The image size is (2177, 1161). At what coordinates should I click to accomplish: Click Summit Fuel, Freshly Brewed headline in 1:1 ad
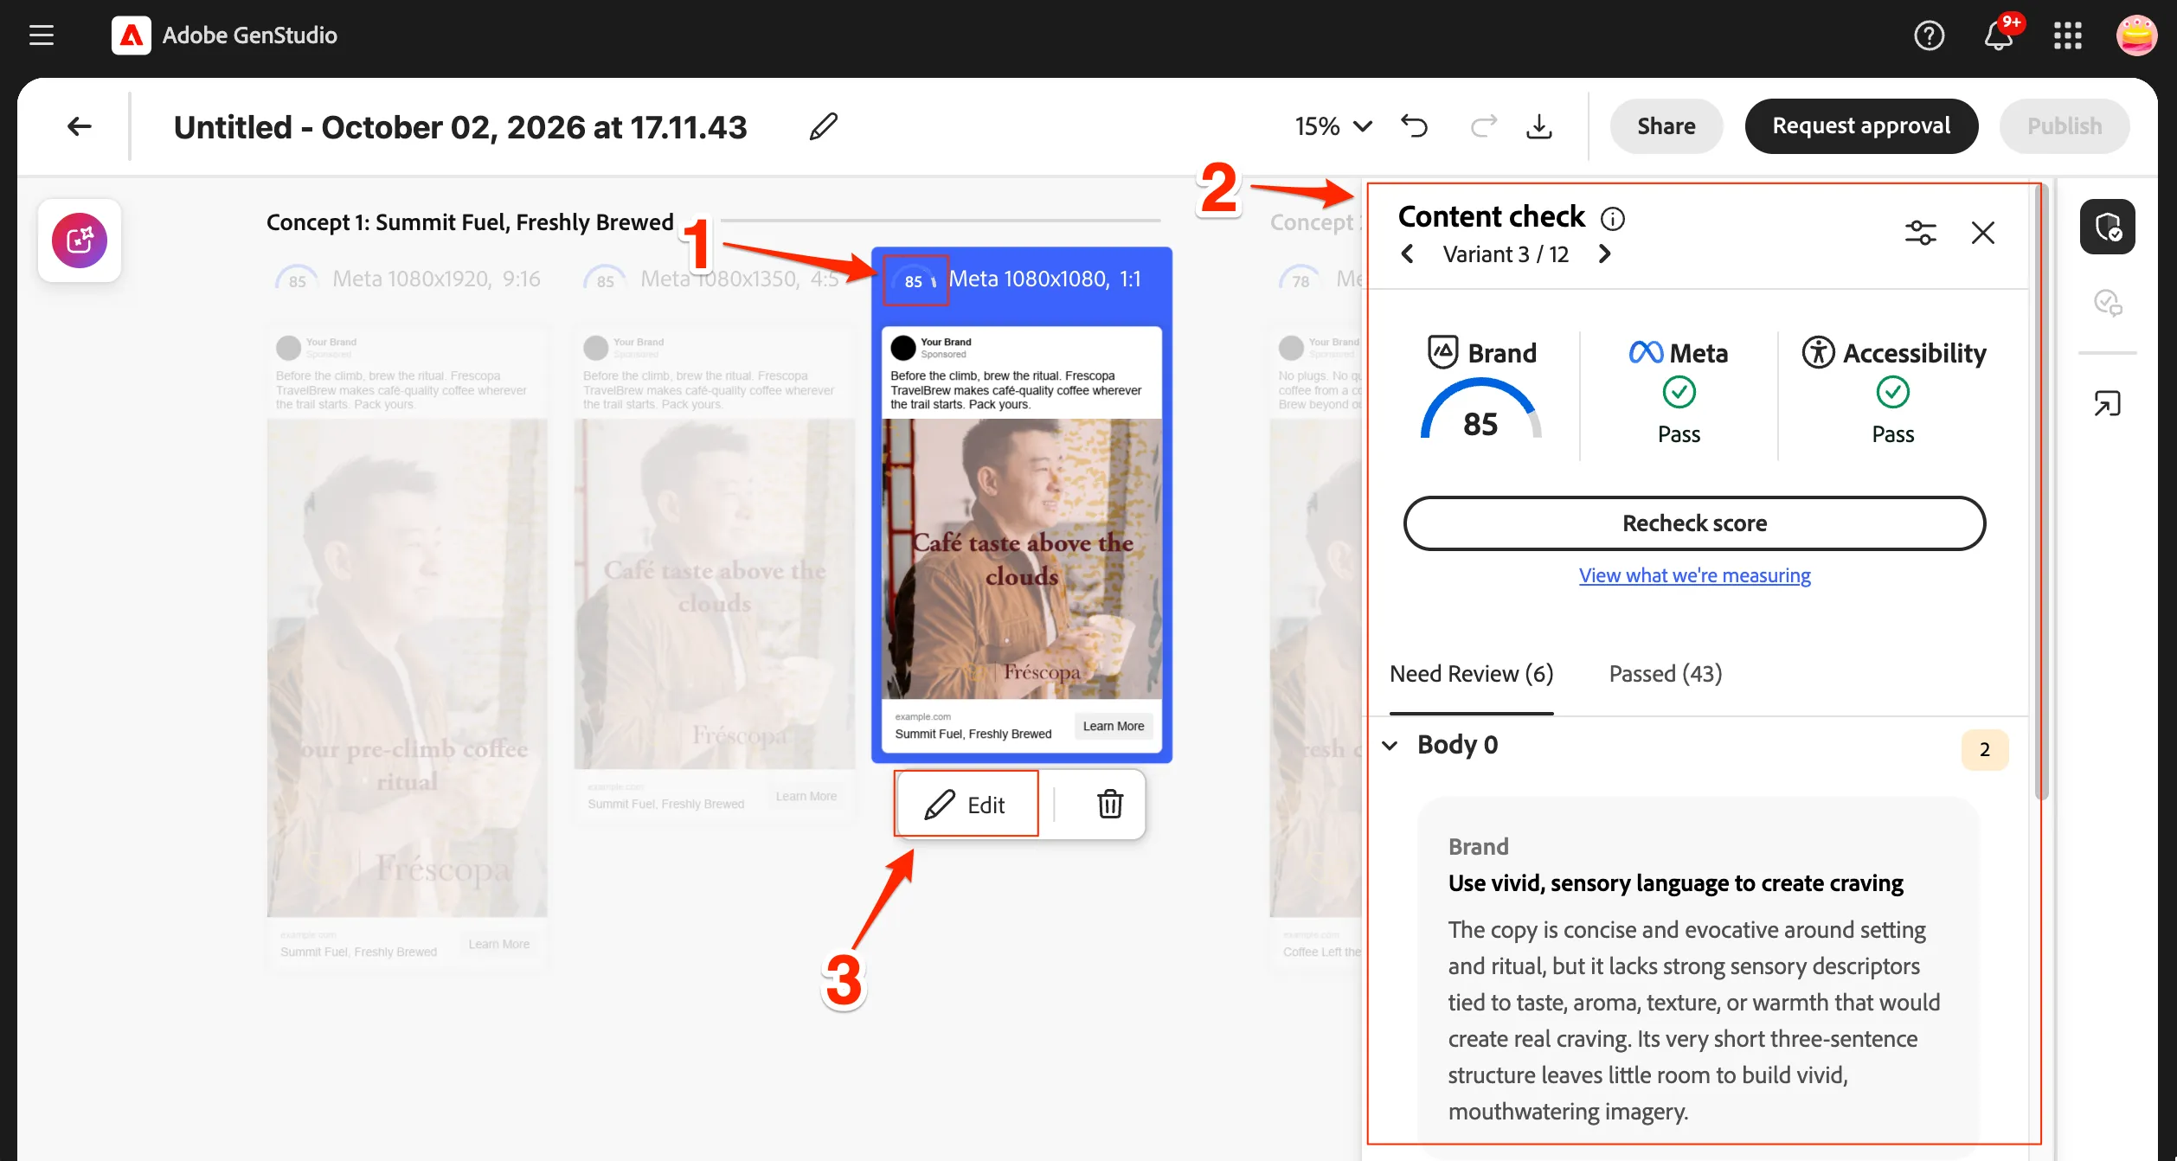pos(973,734)
